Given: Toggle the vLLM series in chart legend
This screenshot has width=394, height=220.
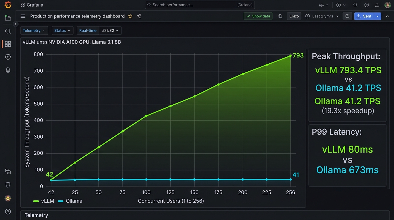Looking at the screenshot, I should (x=44, y=201).
